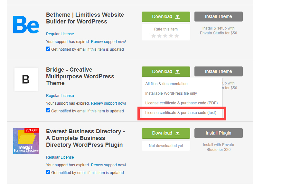This screenshot has height=184, width=282.
Task: Click Install & setup with Envato Studio for $50
Action: pos(219,31)
